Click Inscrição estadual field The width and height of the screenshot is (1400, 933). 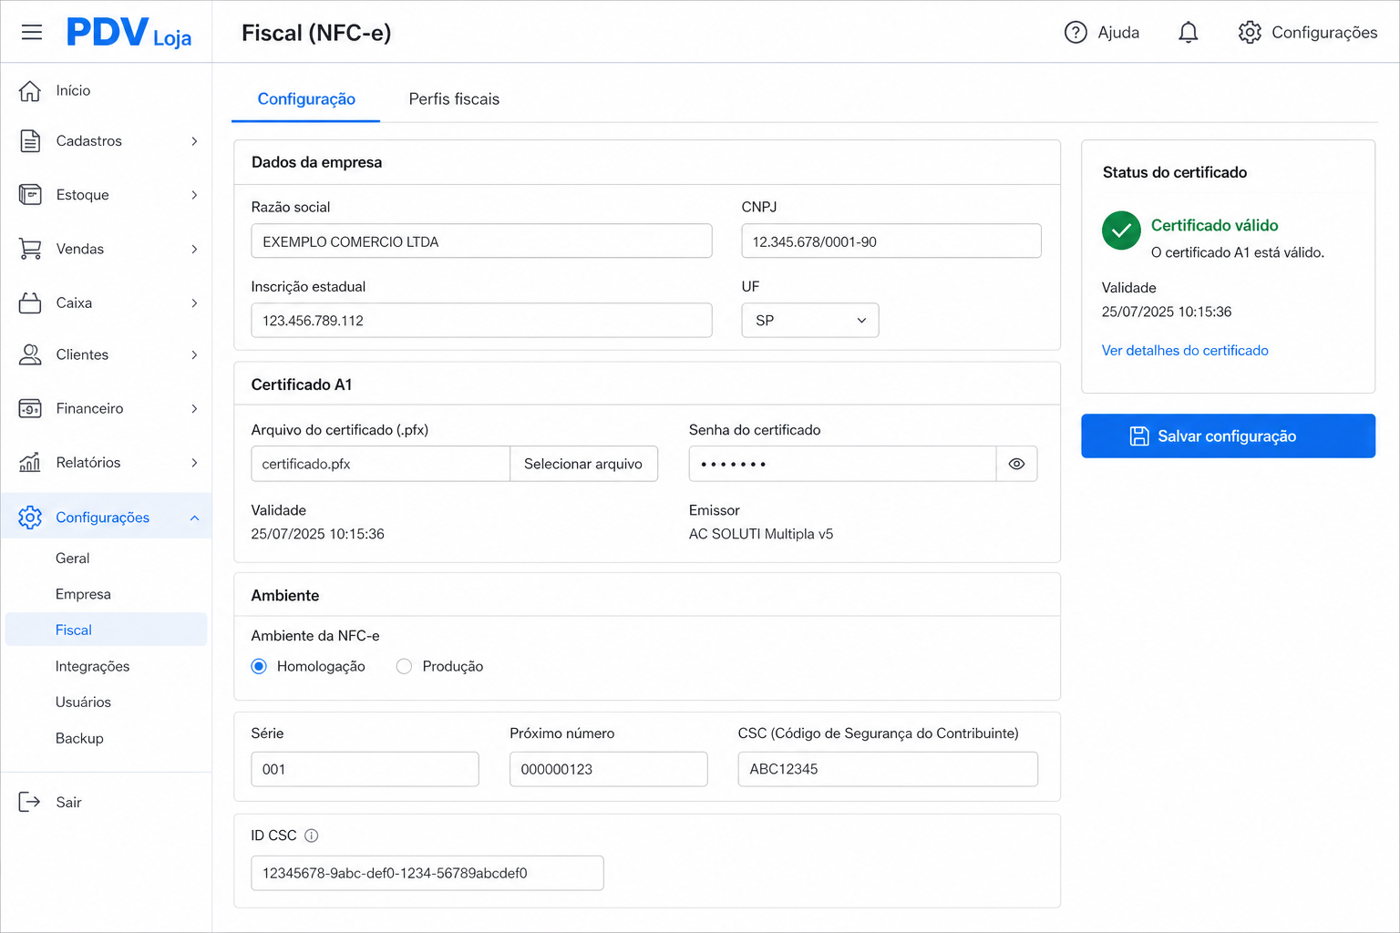(481, 321)
